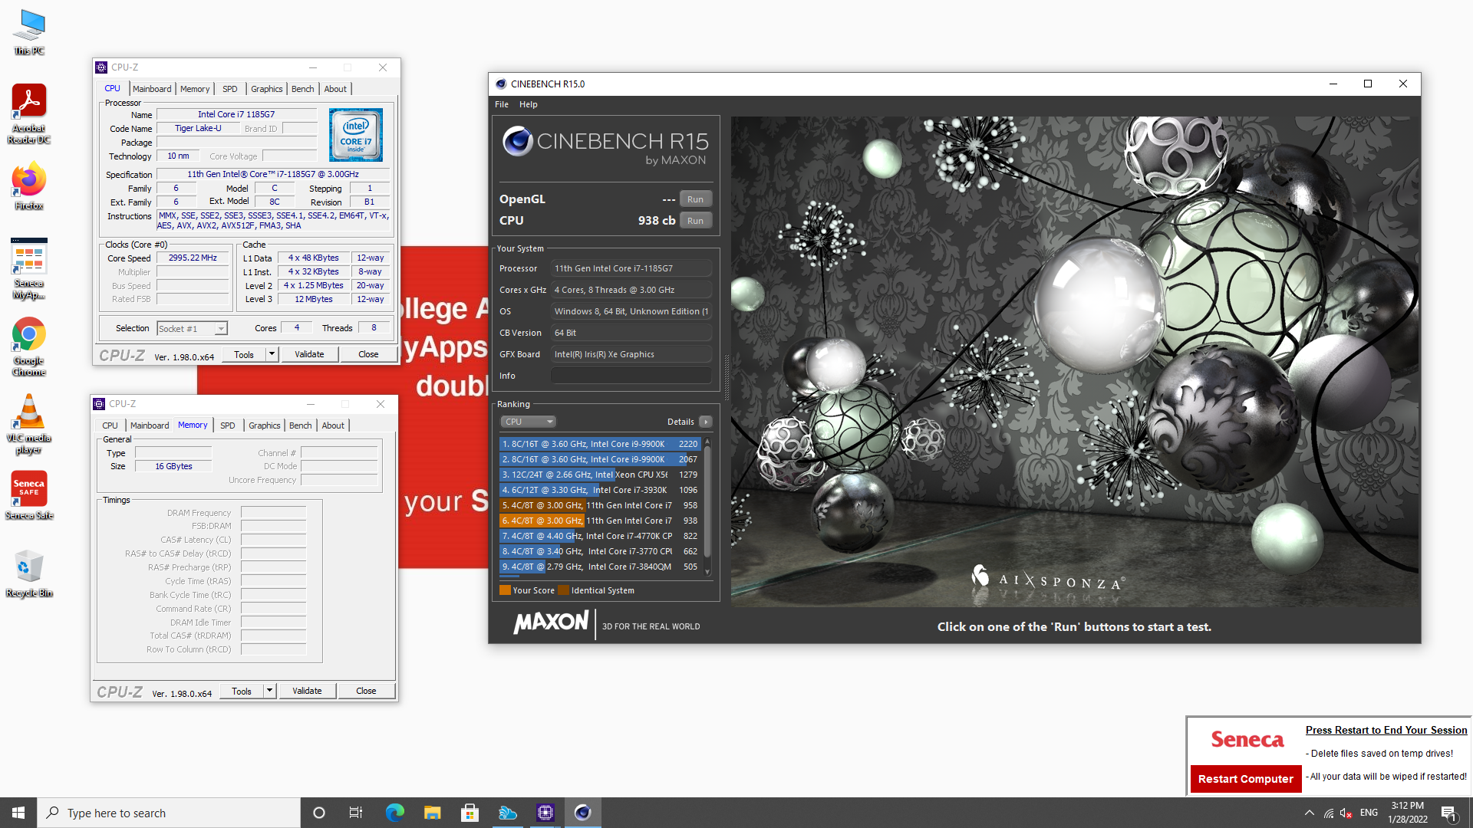Open the Recycle Bin
This screenshot has width=1473, height=828.
coord(29,573)
